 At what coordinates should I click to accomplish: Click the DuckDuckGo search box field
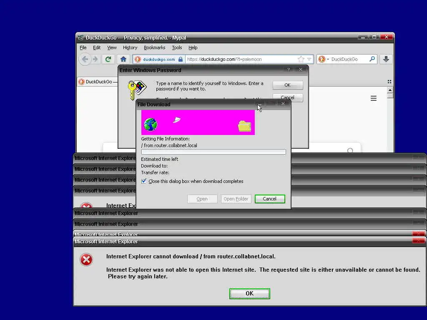click(x=349, y=59)
